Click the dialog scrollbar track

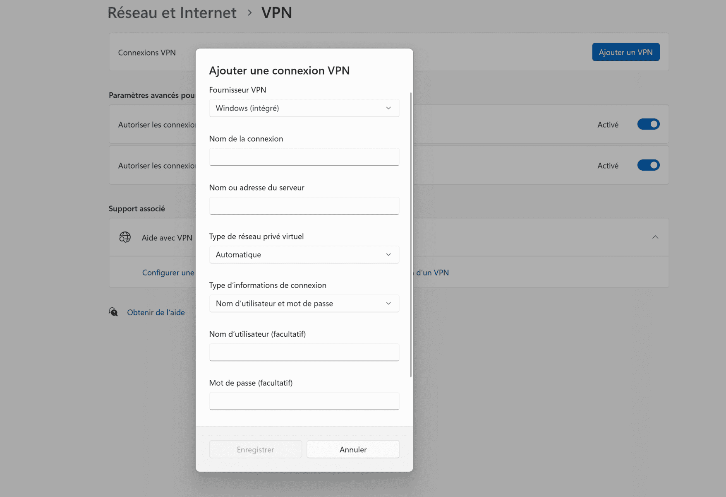[x=410, y=236]
